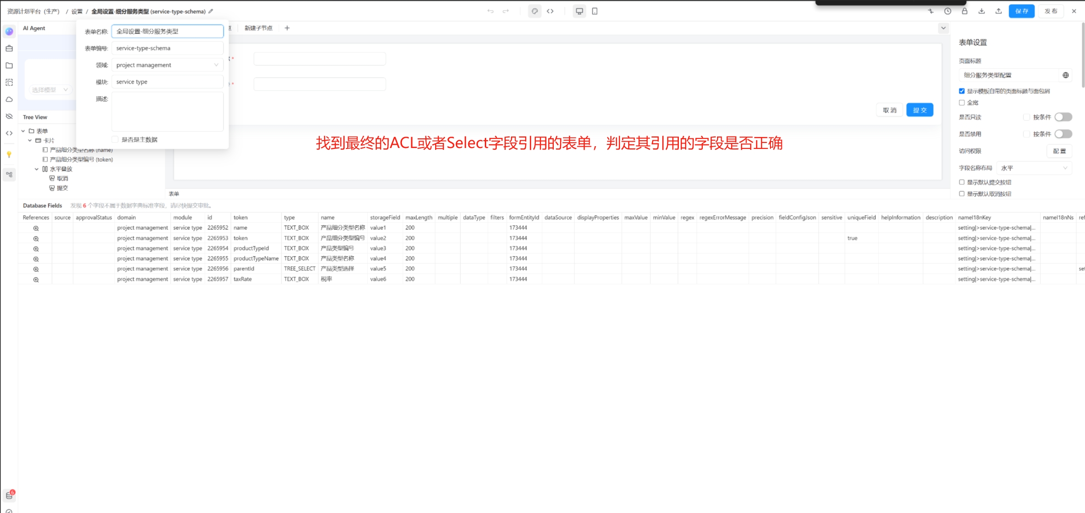Switch to code view in toolbar
This screenshot has height=513, width=1085.
point(550,11)
